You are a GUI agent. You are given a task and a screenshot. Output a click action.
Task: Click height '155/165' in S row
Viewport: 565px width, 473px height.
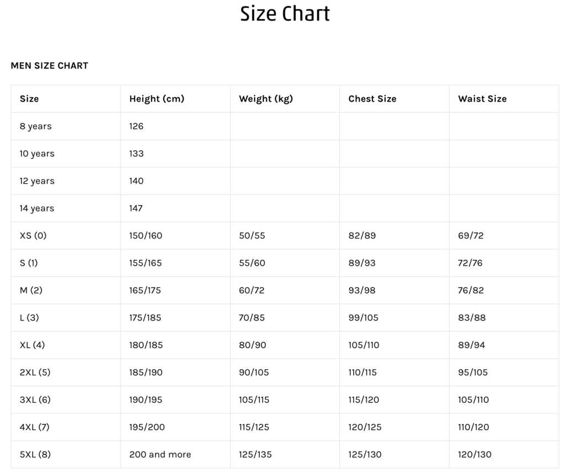(x=146, y=263)
